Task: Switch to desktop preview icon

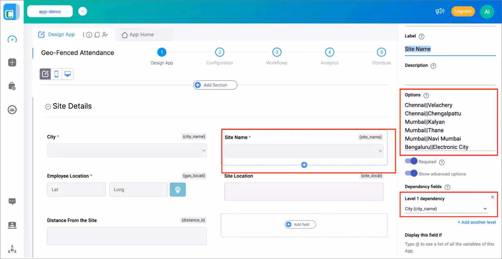Action: click(x=67, y=74)
